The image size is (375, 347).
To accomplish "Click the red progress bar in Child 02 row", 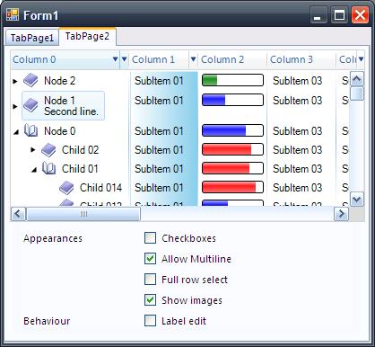I will click(232, 149).
